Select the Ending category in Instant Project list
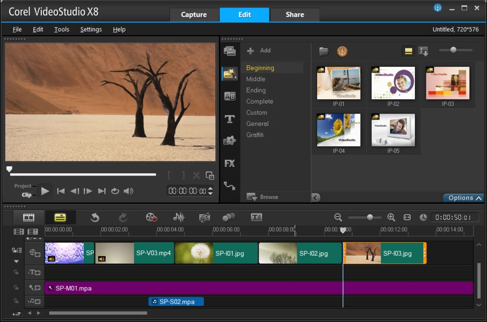 pyautogui.click(x=256, y=90)
